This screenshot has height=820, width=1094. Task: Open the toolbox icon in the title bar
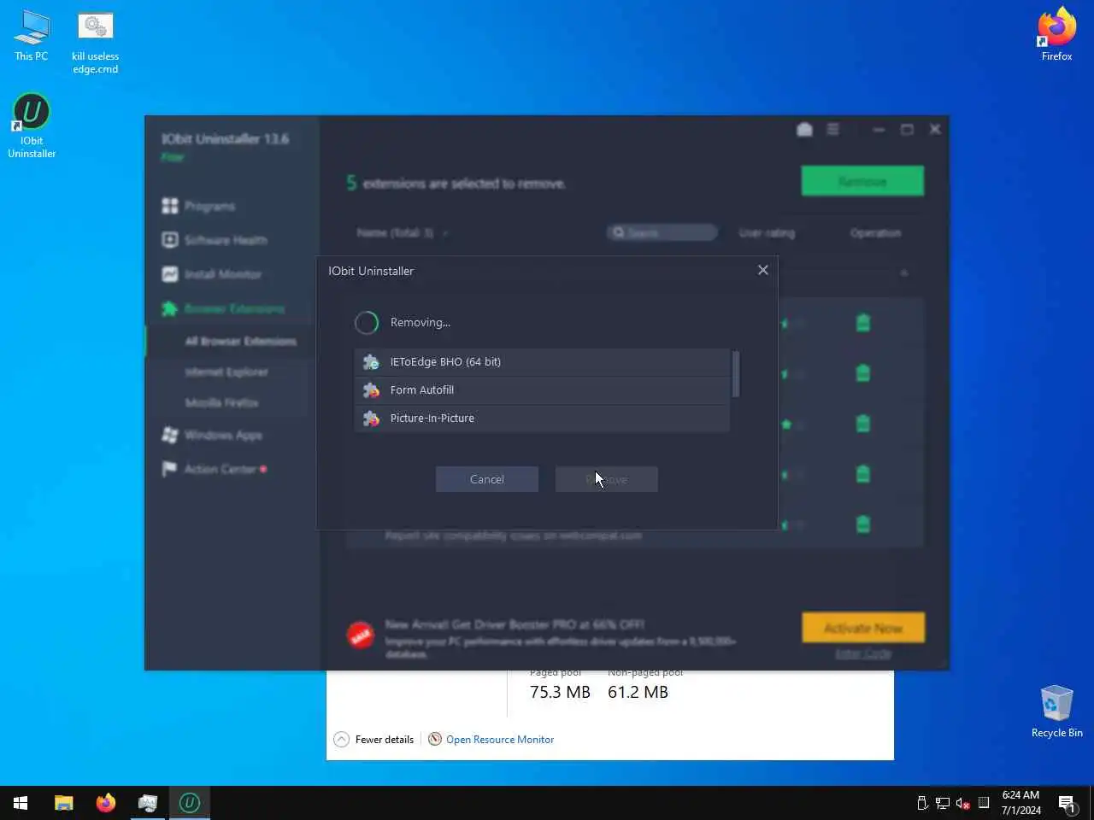tap(804, 129)
